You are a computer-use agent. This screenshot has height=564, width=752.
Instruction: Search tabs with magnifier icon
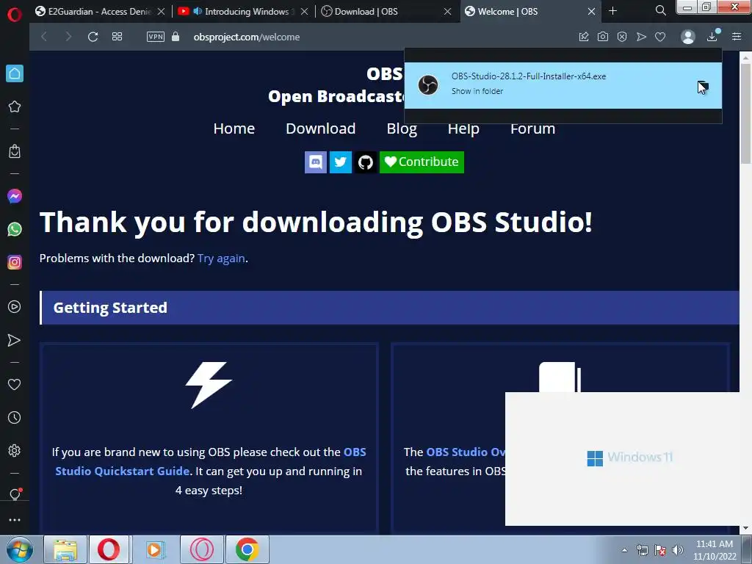click(x=660, y=10)
